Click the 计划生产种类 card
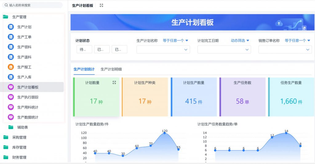This screenshot has width=315, height=164. point(145,97)
